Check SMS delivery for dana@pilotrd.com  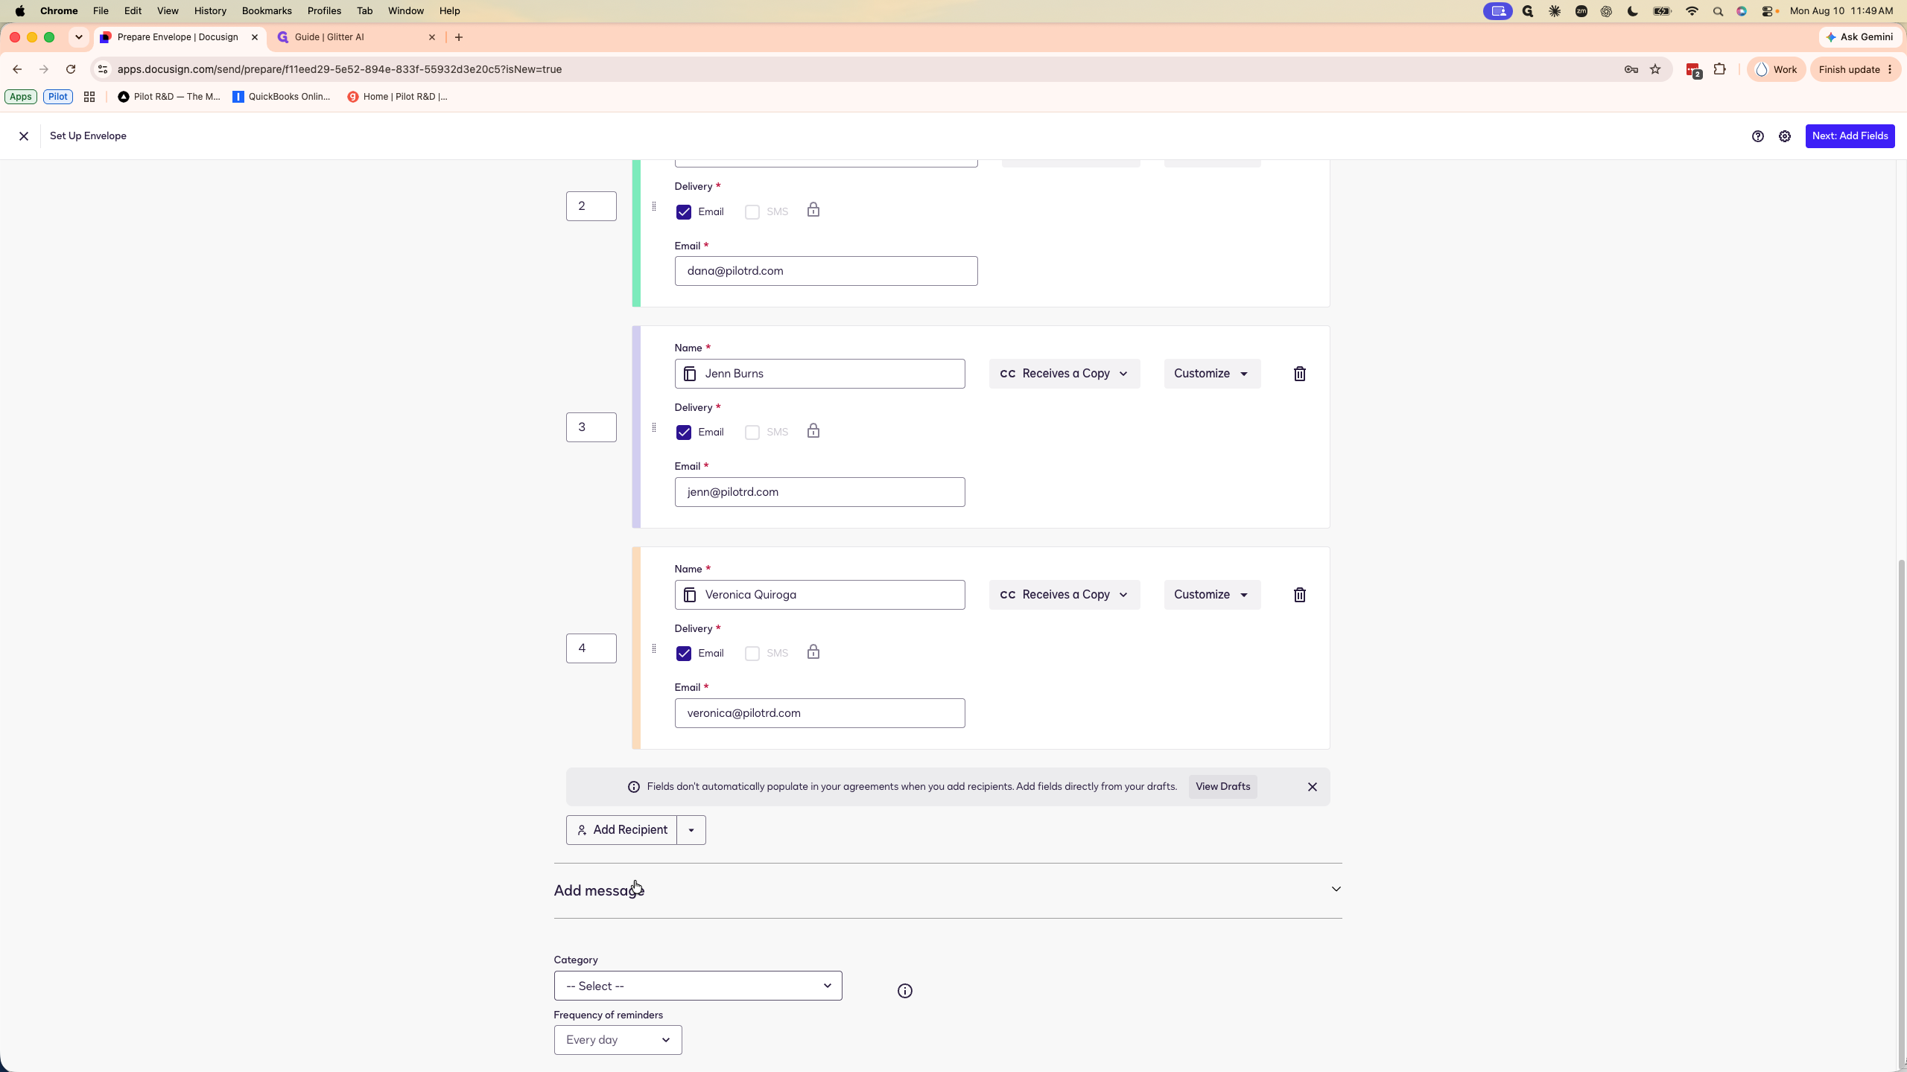click(x=752, y=212)
